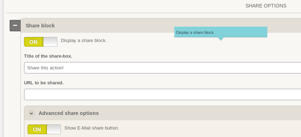
Task: Select the Title of the share-box label
Action: [x=48, y=56]
